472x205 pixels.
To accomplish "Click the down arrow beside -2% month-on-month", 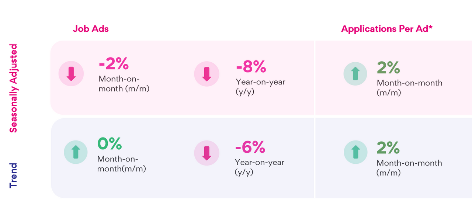I will coord(71,74).
